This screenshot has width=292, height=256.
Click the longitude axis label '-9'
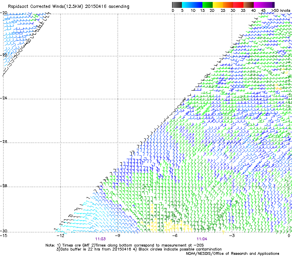pyautogui.click(x=118, y=236)
